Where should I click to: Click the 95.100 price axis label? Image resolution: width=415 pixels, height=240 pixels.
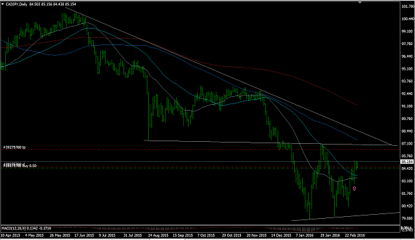pyautogui.click(x=408, y=69)
